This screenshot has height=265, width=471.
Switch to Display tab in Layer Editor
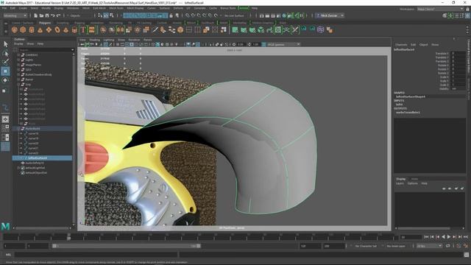[x=401, y=179]
